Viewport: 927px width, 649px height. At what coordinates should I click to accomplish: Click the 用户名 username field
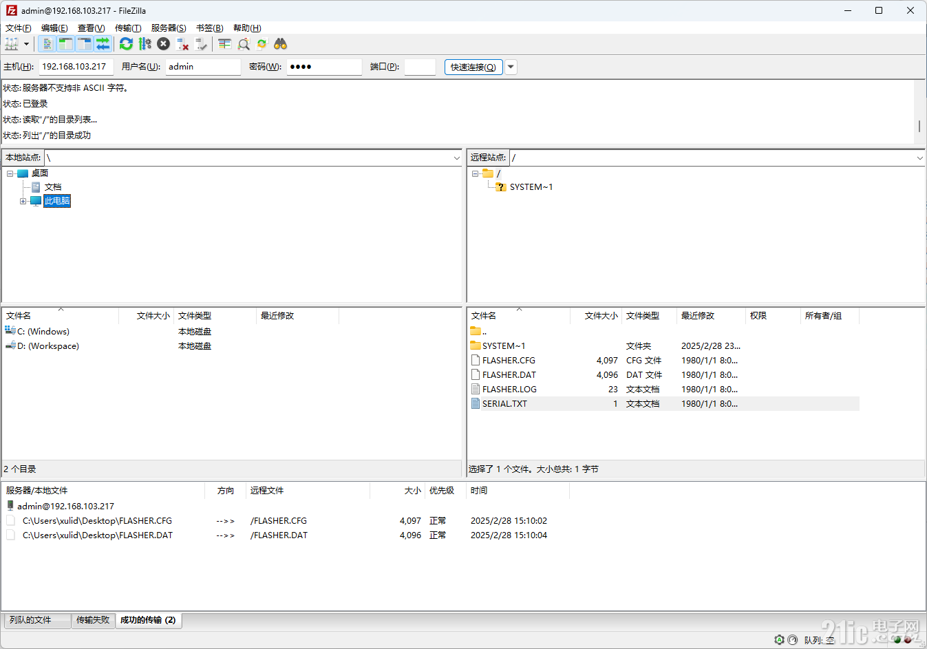pos(203,67)
